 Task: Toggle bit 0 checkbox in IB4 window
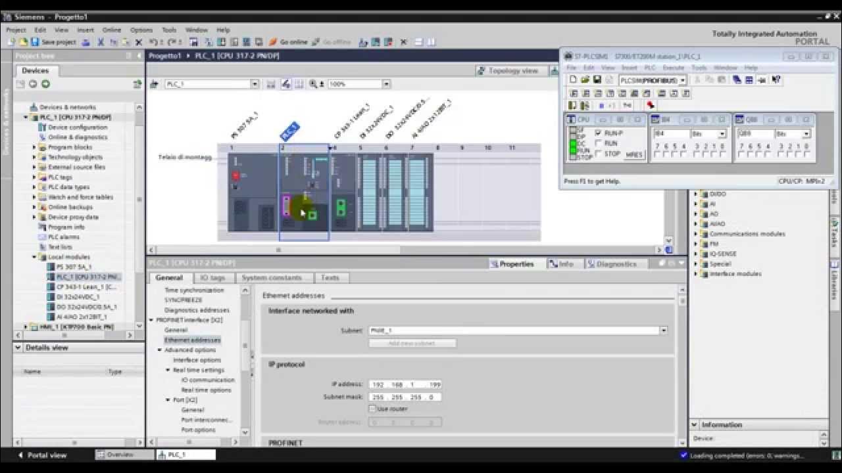point(723,154)
